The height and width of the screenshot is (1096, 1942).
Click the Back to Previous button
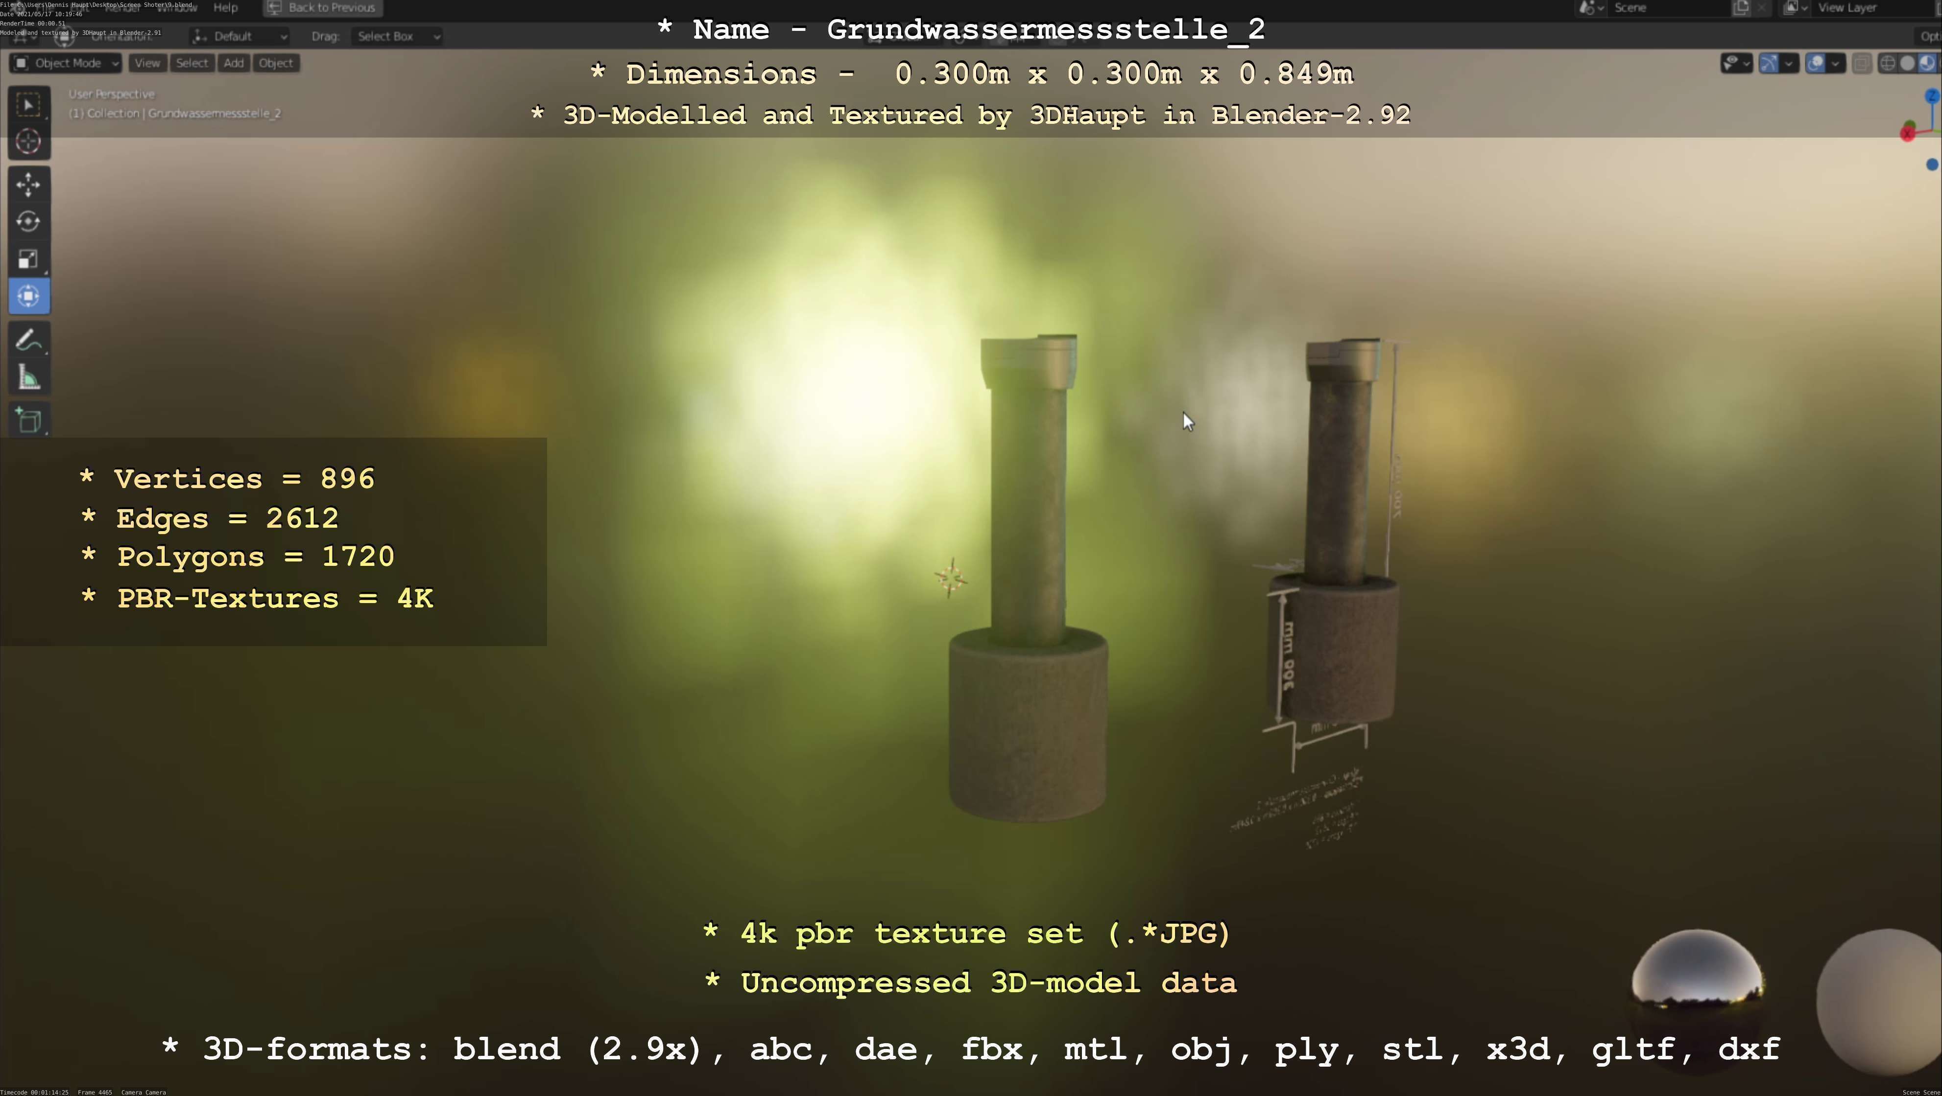(323, 7)
